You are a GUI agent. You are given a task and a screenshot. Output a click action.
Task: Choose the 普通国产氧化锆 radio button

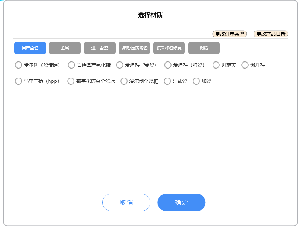pos(71,65)
